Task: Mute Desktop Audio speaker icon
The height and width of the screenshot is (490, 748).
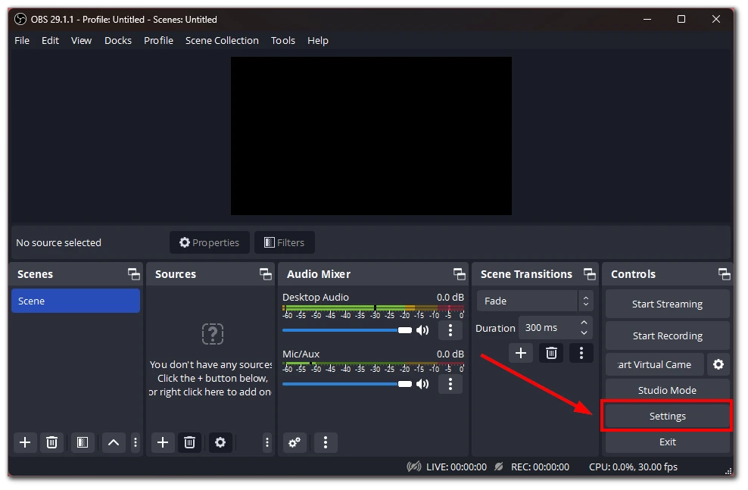Action: click(x=422, y=330)
